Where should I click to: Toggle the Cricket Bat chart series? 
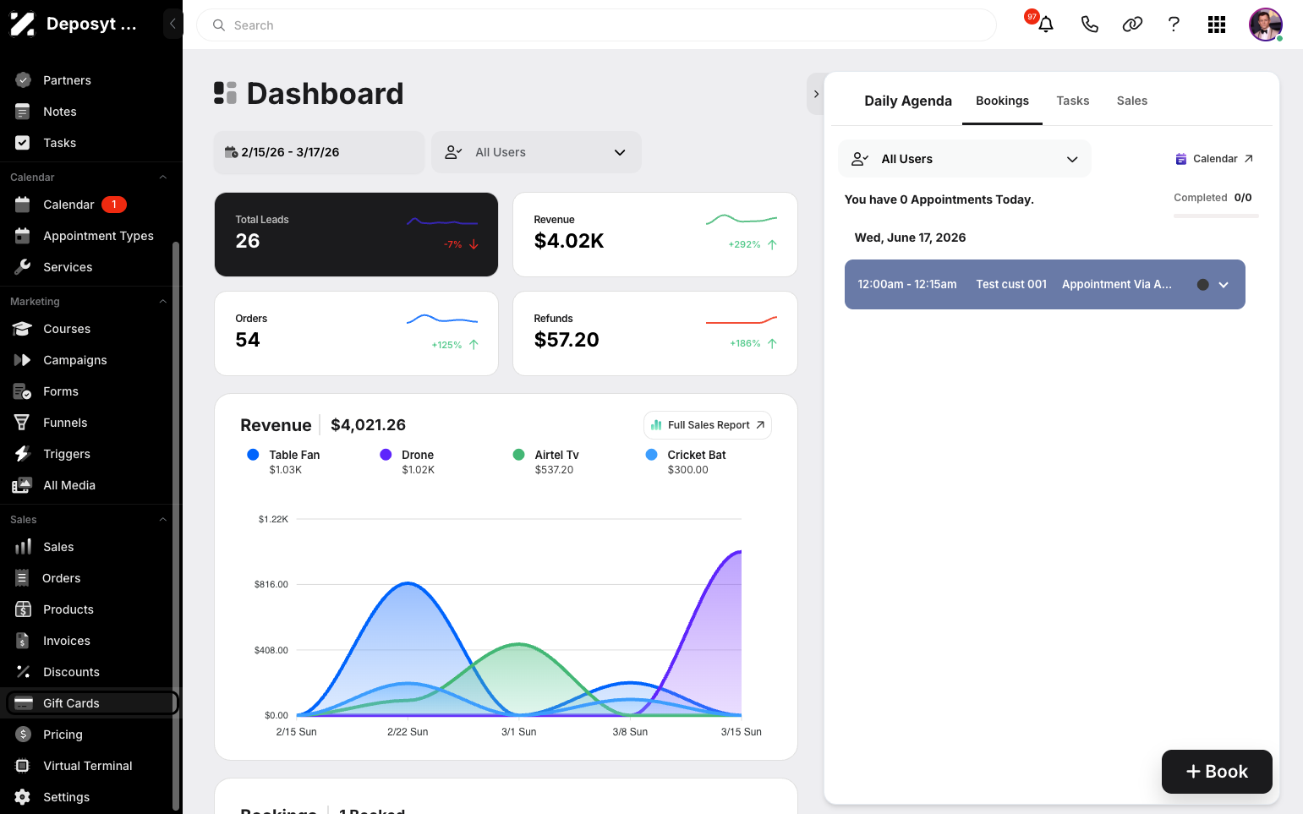coord(686,462)
